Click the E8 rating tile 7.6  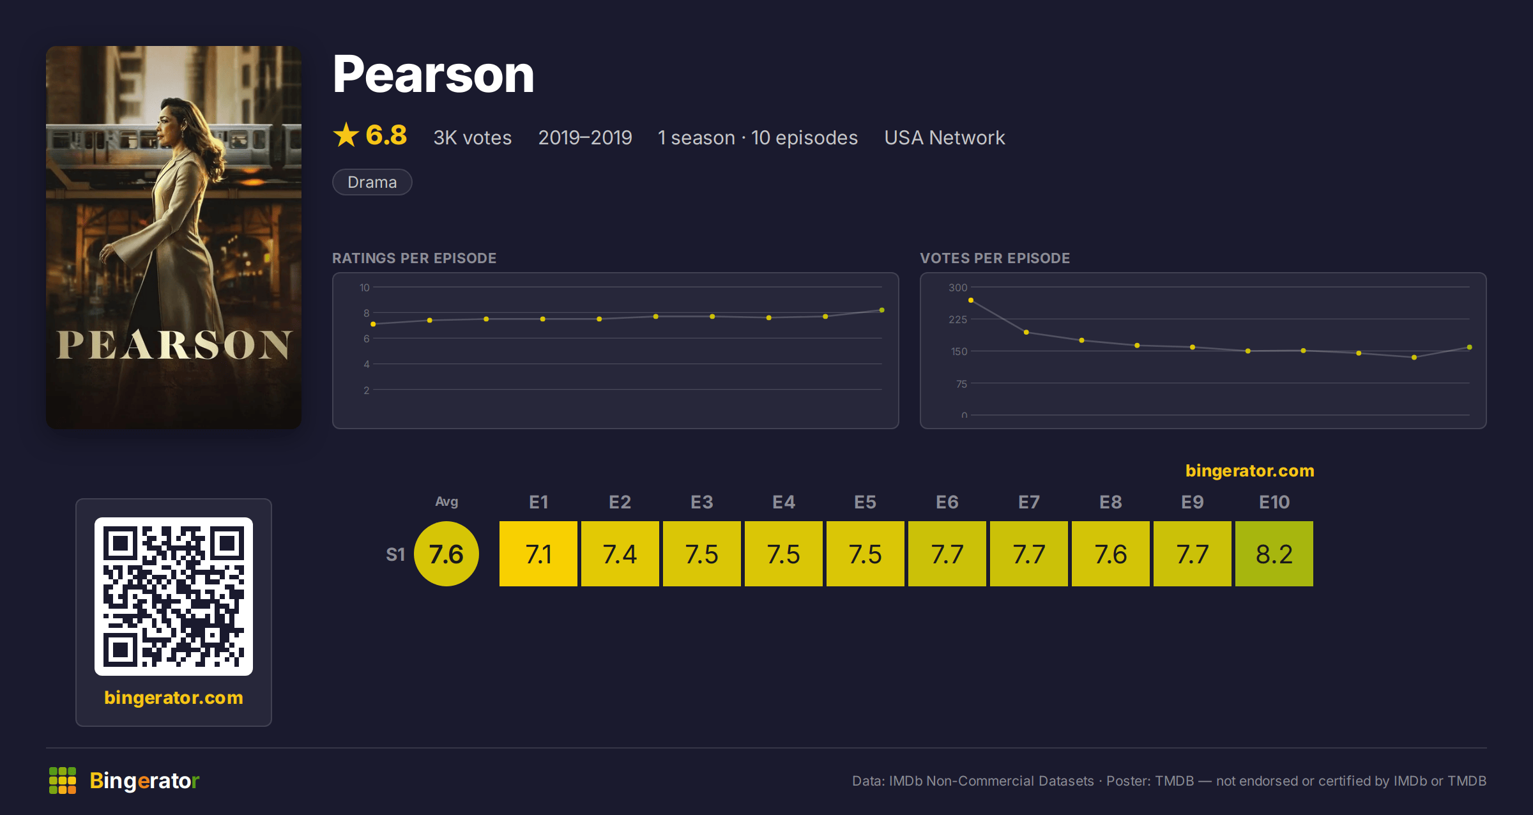click(x=1111, y=554)
